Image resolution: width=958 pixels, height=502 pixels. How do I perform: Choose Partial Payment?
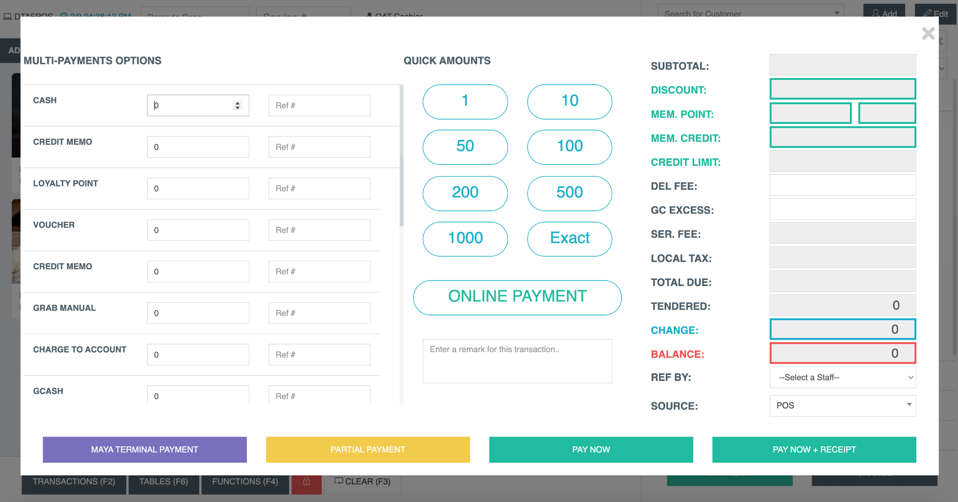click(x=368, y=449)
